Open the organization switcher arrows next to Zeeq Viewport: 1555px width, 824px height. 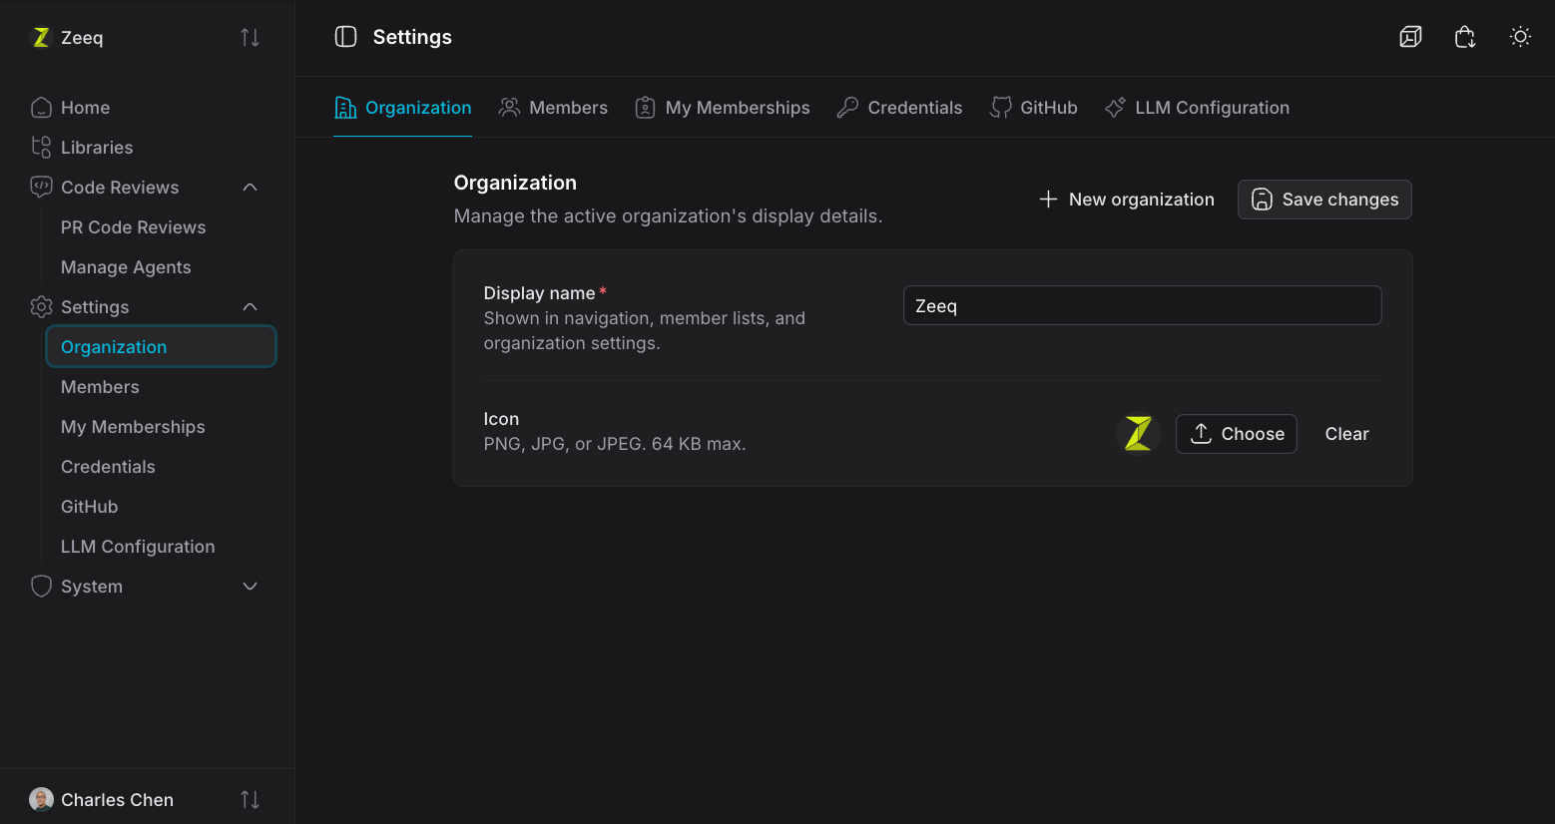250,38
